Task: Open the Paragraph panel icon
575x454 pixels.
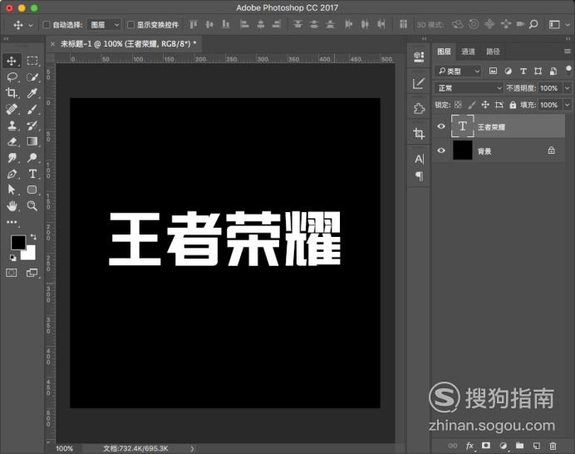Action: click(x=419, y=176)
